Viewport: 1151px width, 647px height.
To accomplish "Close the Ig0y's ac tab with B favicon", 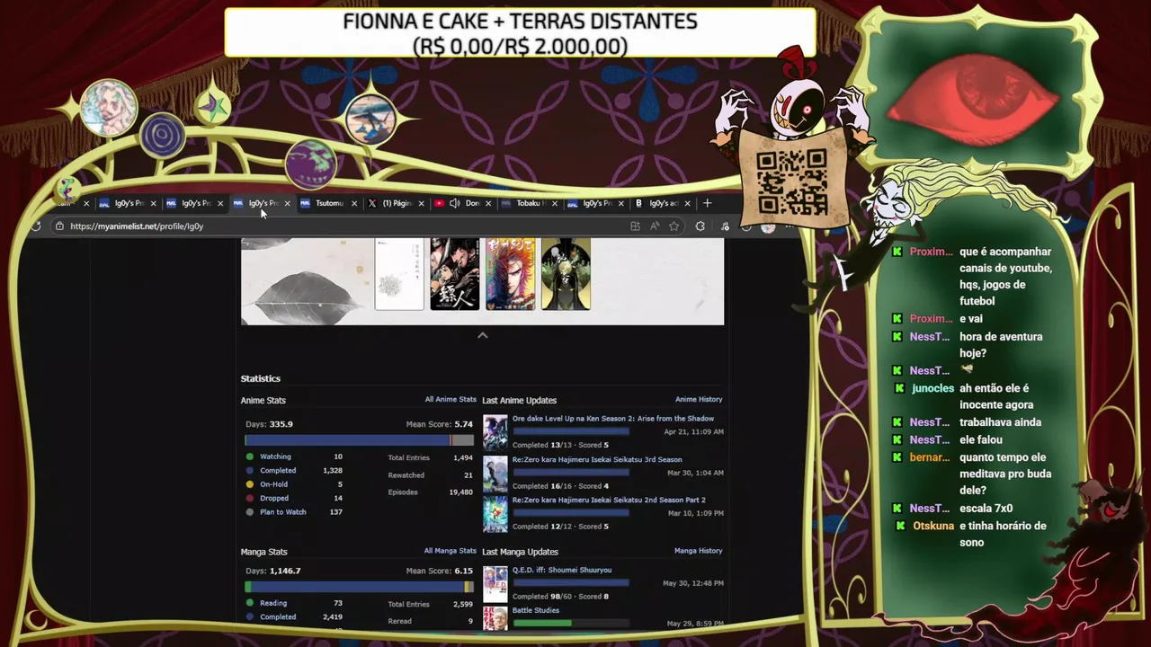I will coord(687,204).
